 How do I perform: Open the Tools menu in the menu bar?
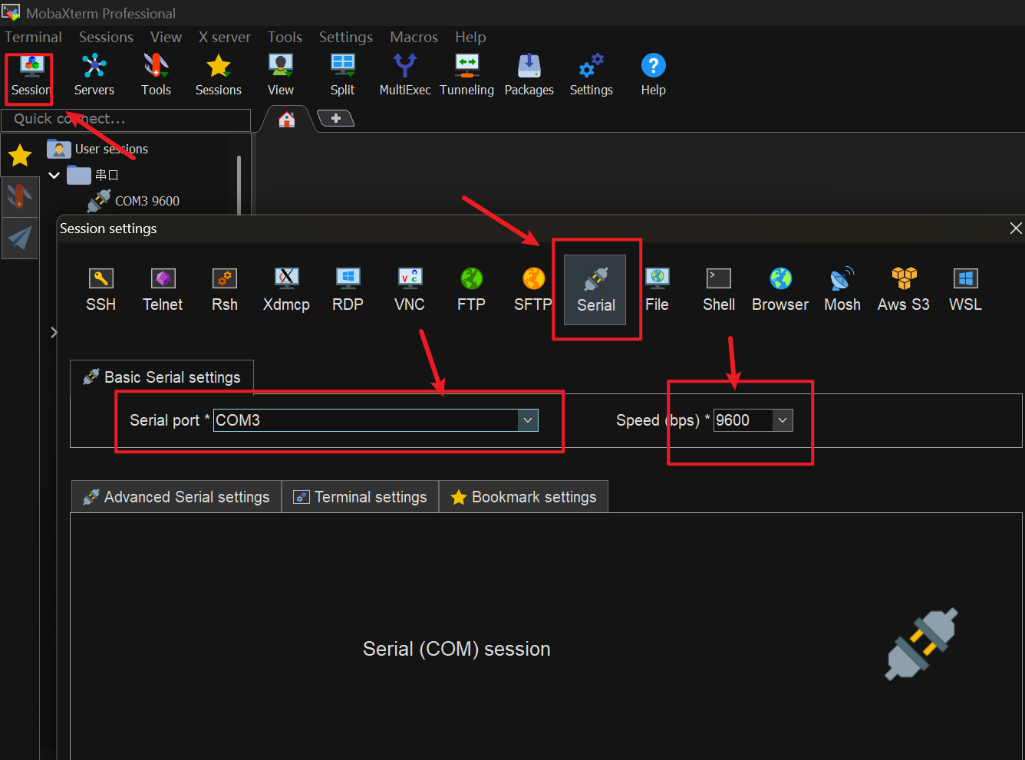(285, 37)
